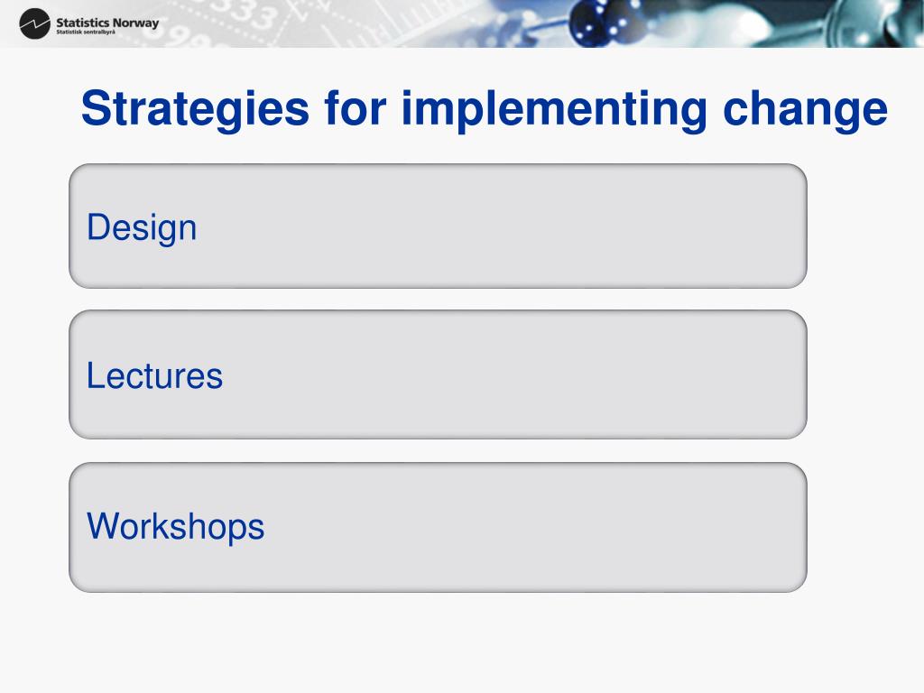The height and width of the screenshot is (693, 924).
Task: Click the word "for" in the title
Action: tap(355, 109)
